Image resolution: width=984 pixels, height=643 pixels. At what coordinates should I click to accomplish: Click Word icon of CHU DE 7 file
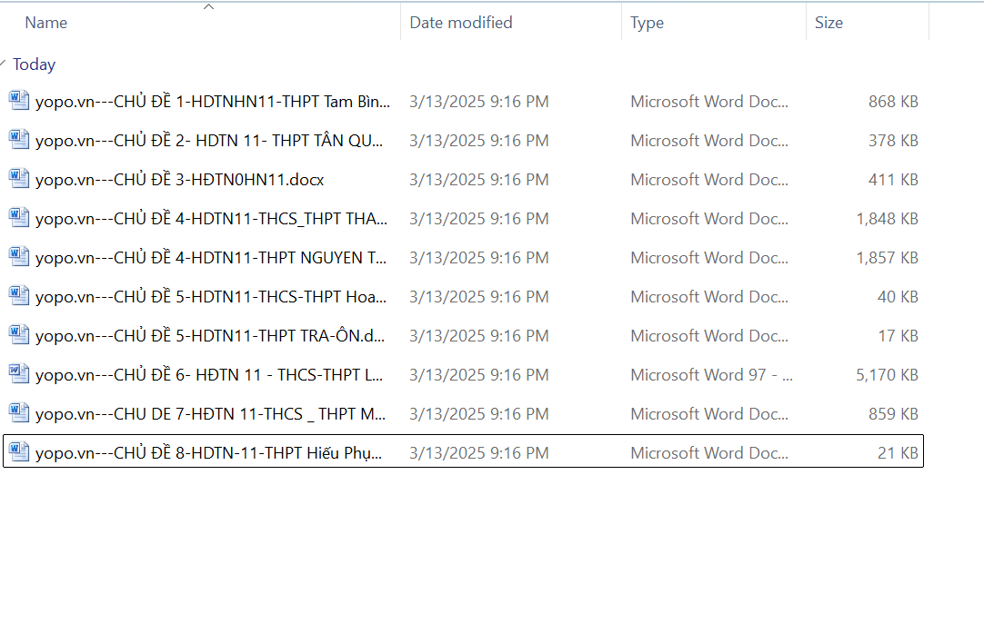19,413
